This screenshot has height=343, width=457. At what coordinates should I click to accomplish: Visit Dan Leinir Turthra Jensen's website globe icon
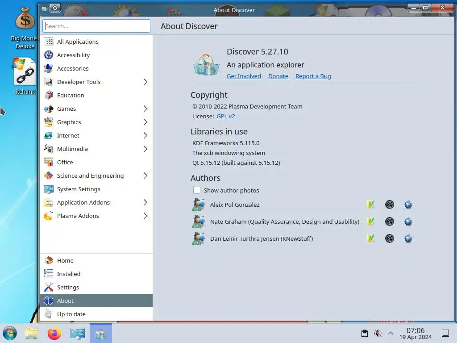coord(408,238)
